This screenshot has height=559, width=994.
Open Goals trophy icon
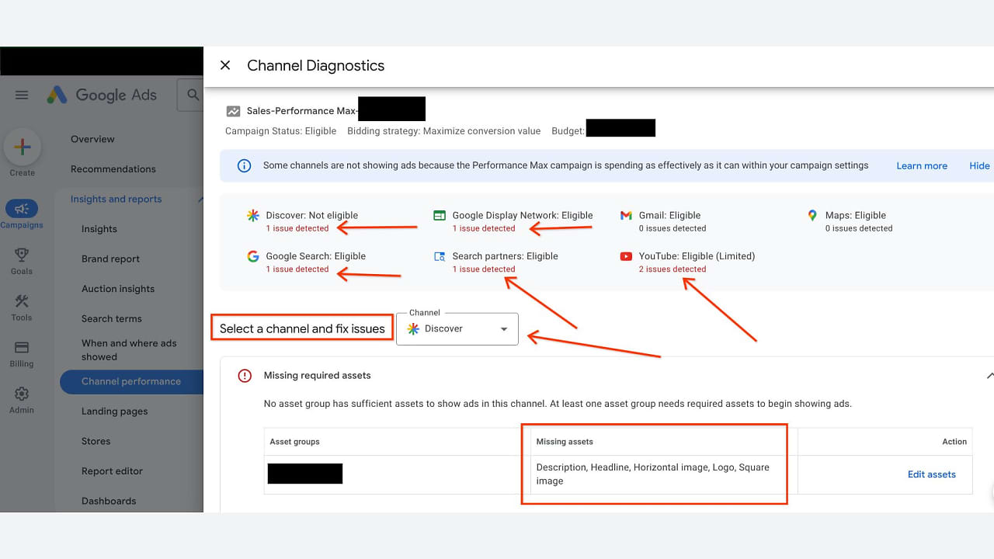(x=22, y=255)
